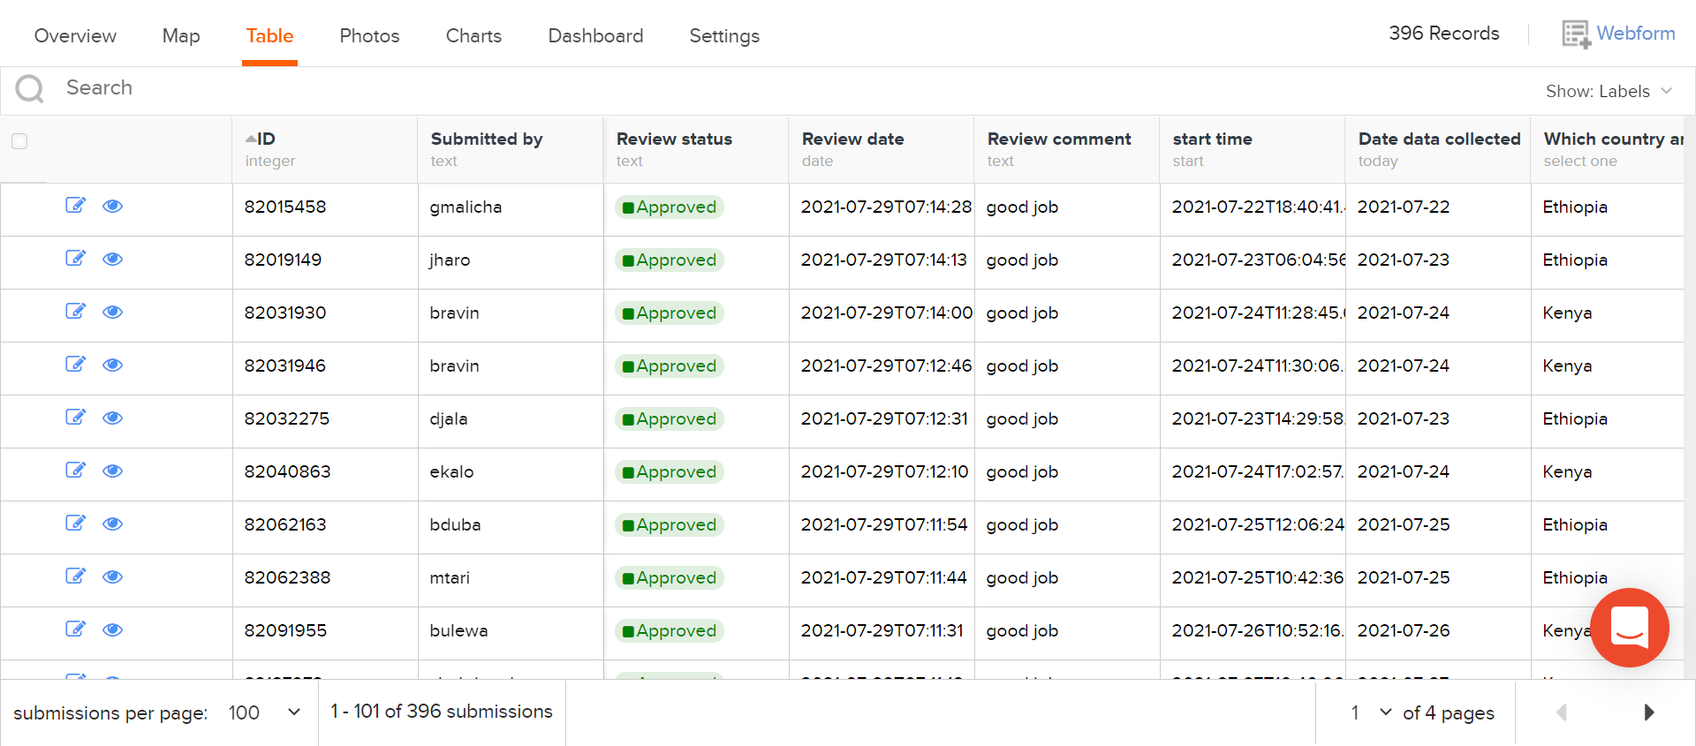Viewport: 1696px width, 746px height.
Task: Open the page number selector
Action: pos(1371,712)
